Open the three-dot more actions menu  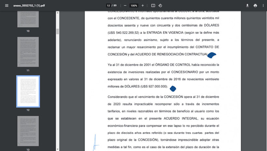263,6
